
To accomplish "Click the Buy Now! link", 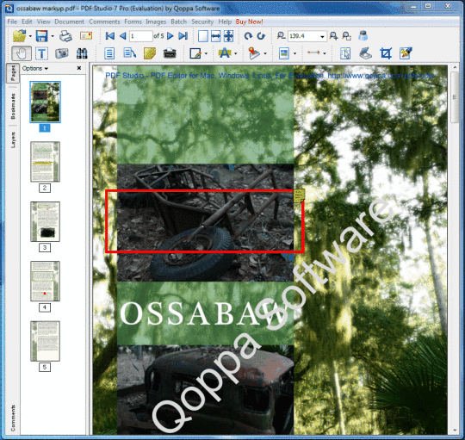I will [249, 22].
